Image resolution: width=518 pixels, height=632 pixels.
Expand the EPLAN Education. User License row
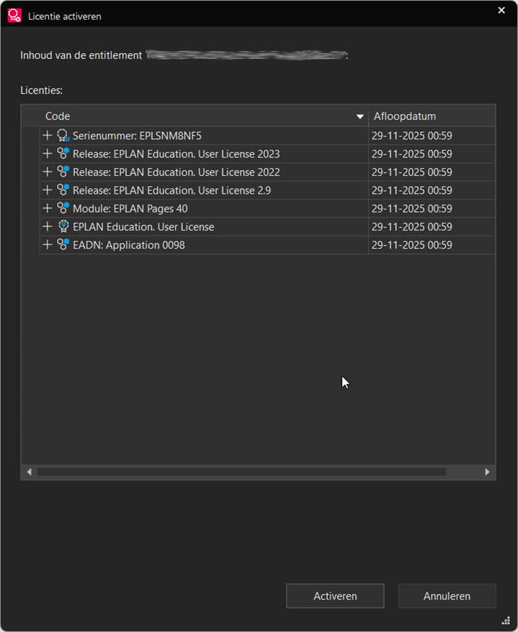(x=47, y=226)
